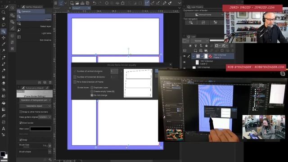Select the Frame border tool
Image resolution: width=288 pixels, height=162 pixels.
[x=3, y=122]
